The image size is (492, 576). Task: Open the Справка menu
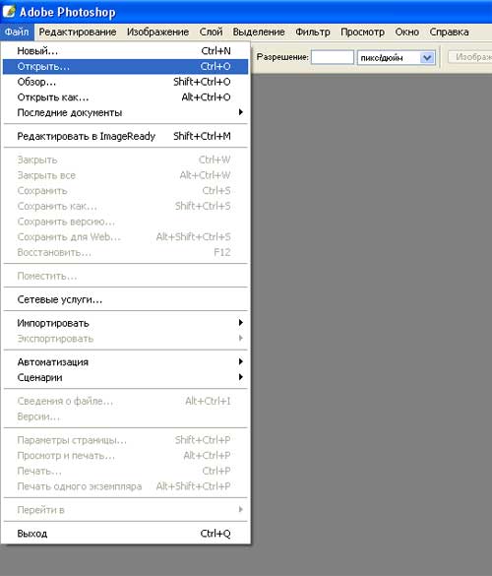449,32
